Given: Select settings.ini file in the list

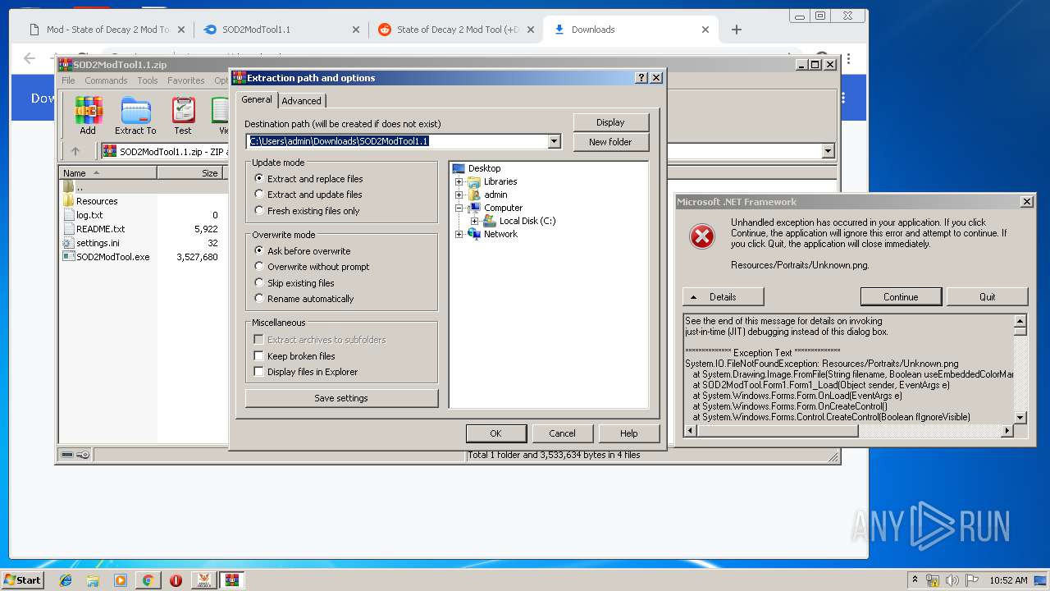Looking at the screenshot, I should (98, 243).
